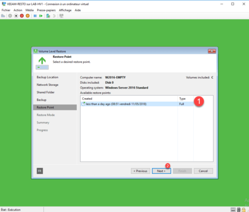The image size is (249, 212).
Task: Click the Revert (undo arrow) toolbar icon
Action: point(54,16)
